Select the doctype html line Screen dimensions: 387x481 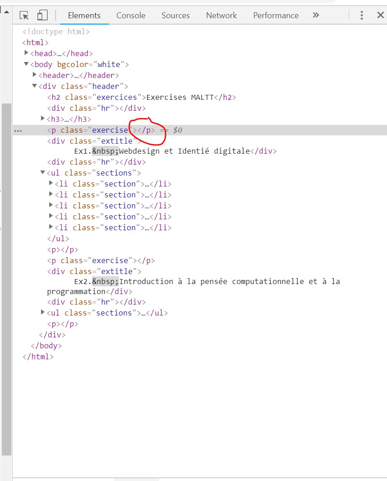[56, 31]
